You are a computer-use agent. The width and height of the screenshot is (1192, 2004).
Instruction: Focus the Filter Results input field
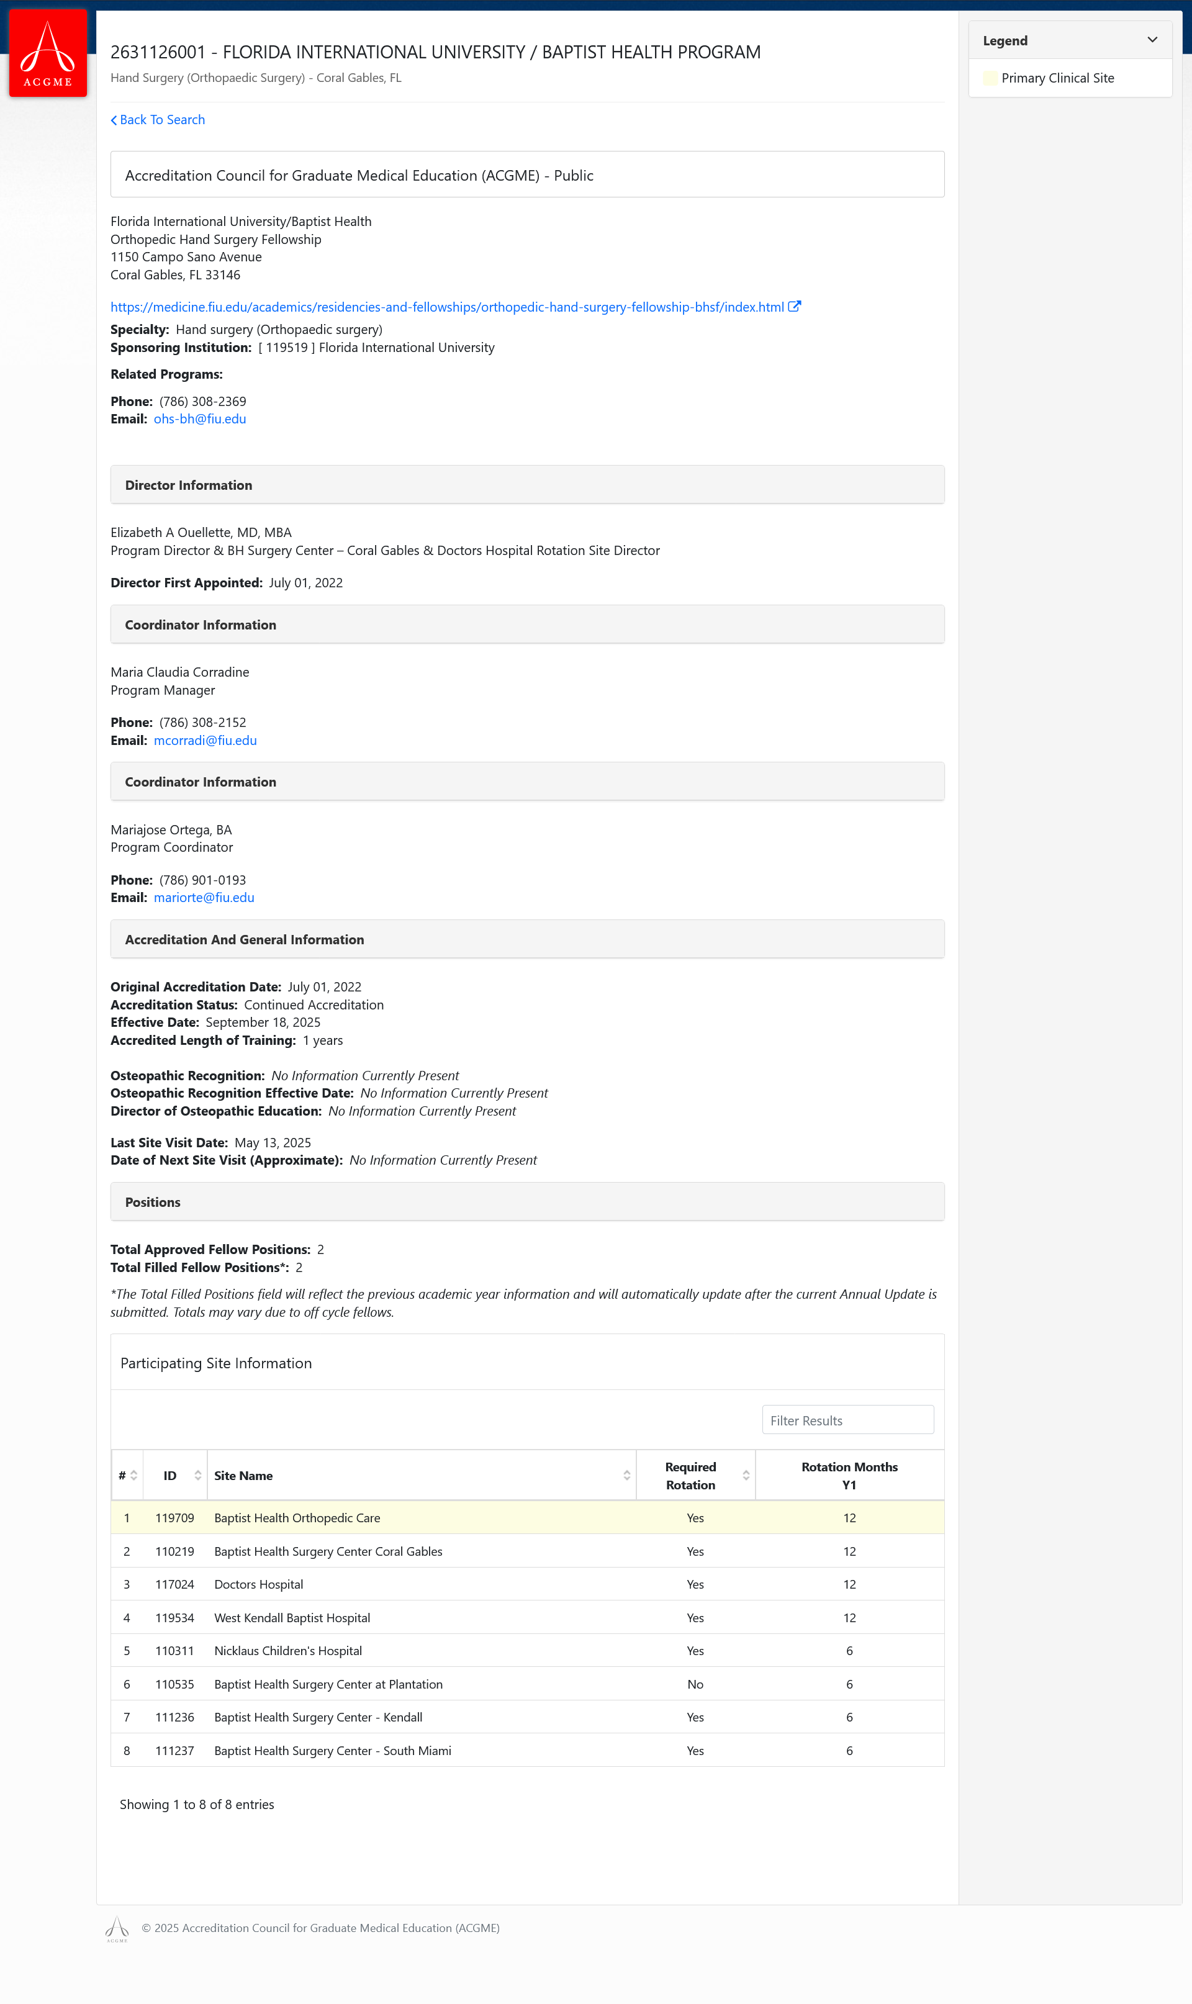tap(847, 1420)
